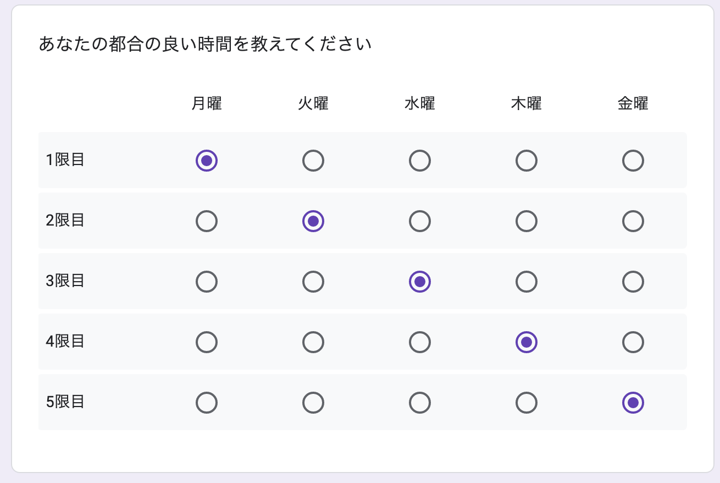Click selected 木曜 radio in 4限目 row
This screenshot has width=720, height=483.
coord(527,342)
